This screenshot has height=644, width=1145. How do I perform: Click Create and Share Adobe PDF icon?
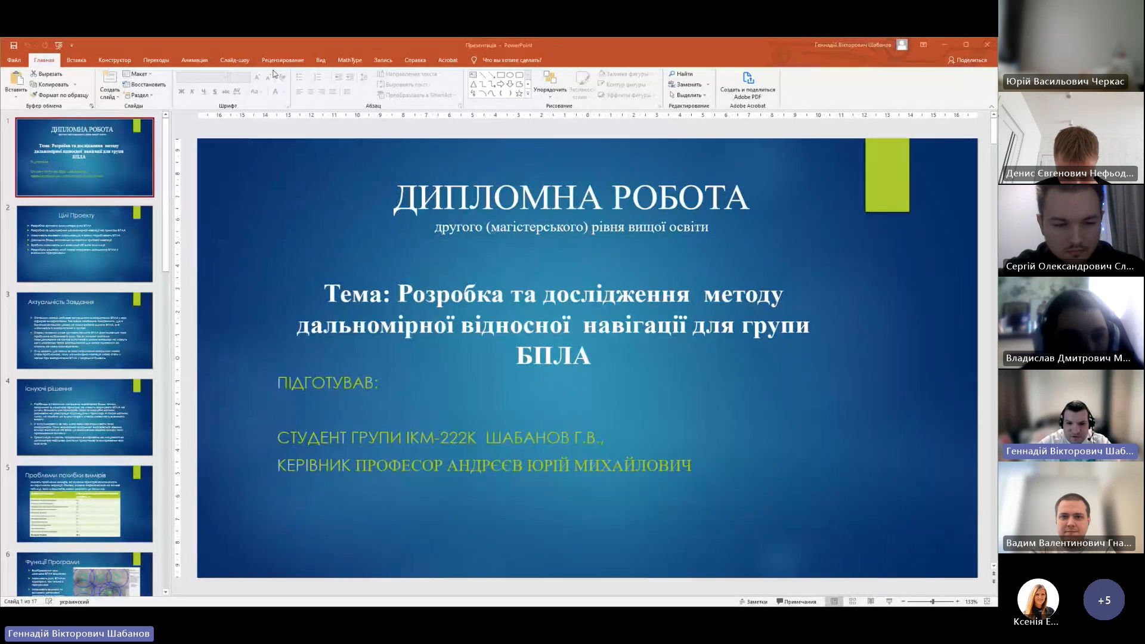click(x=748, y=78)
